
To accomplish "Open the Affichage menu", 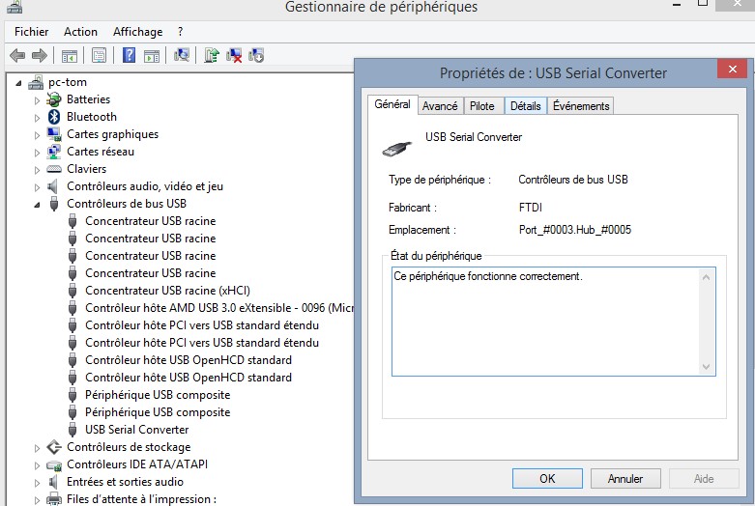I will [137, 32].
